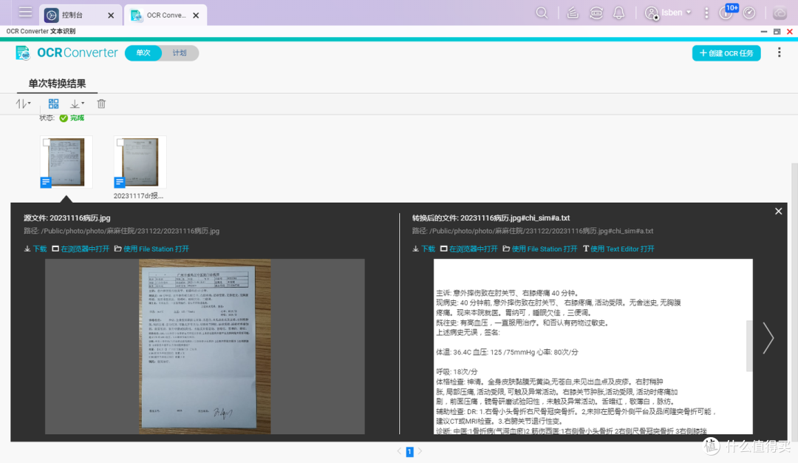Screen dimensions: 798x463
Task: Click text badge on 20231117dr报 thumbnail
Action: (120, 182)
